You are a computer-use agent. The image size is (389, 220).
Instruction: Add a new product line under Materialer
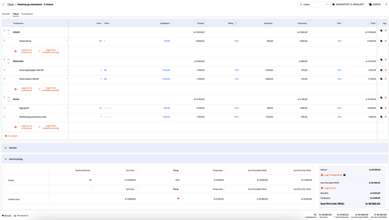point(24,89)
